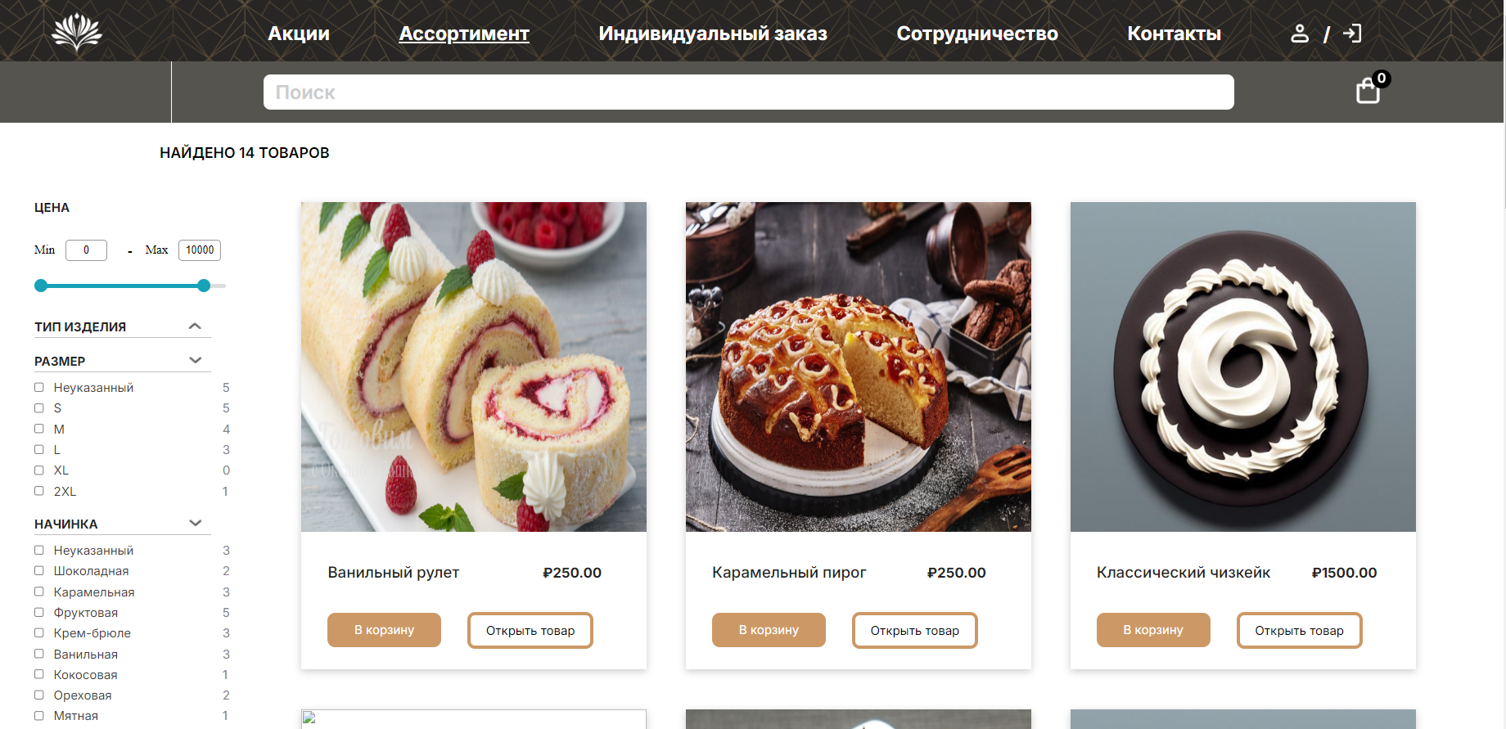Screen dimensions: 1506x729
Task: Click the Карамельный пирог product image
Action: tap(859, 367)
